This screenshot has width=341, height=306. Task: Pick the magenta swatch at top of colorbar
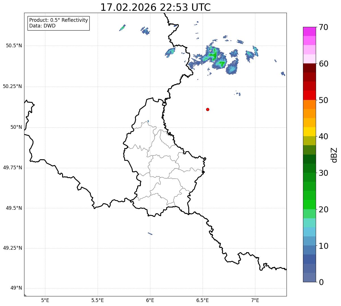[310, 31]
